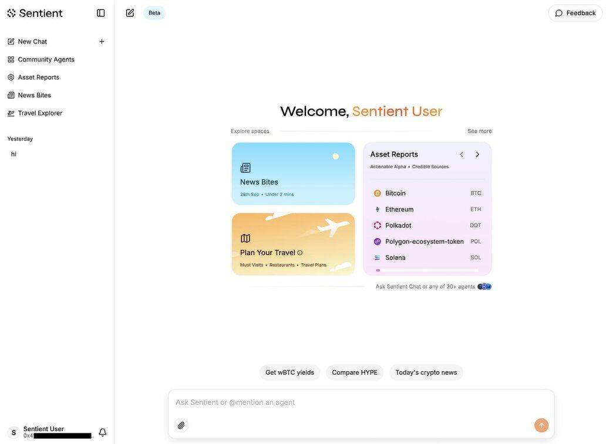Viewport: 606px width, 444px height.
Task: Click the Beta badge
Action: (154, 13)
